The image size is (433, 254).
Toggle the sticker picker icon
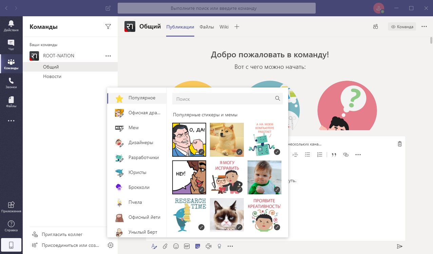click(x=198, y=246)
